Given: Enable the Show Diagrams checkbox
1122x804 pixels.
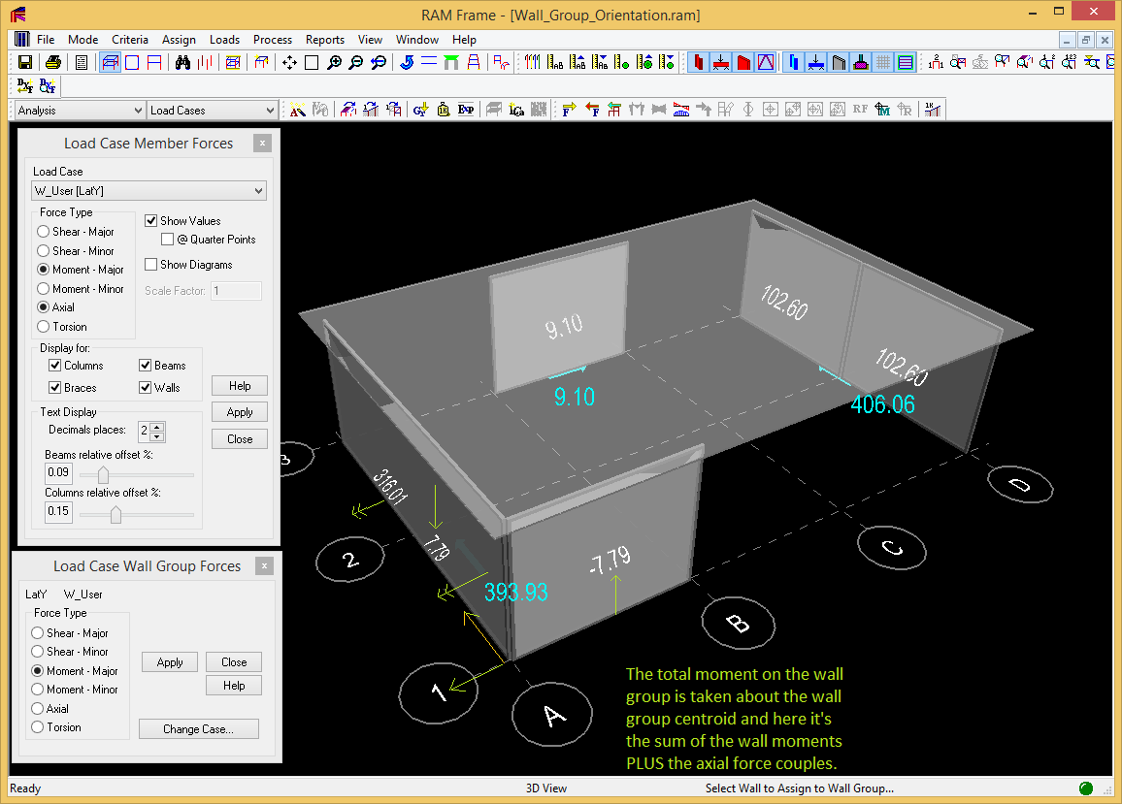Looking at the screenshot, I should coord(150,265).
